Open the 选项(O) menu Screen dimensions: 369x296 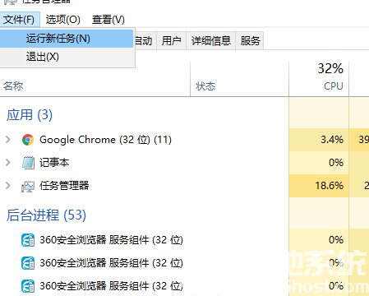point(62,20)
